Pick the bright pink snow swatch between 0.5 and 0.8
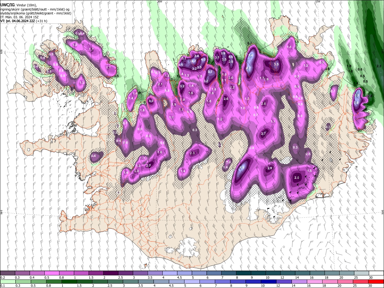Image resolution: width=384 pixels, height=288 pixels. pos(52,273)
